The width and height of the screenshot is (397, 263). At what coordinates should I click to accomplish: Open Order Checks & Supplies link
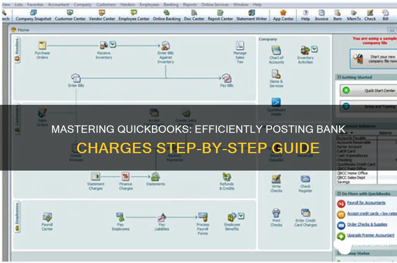(x=367, y=224)
